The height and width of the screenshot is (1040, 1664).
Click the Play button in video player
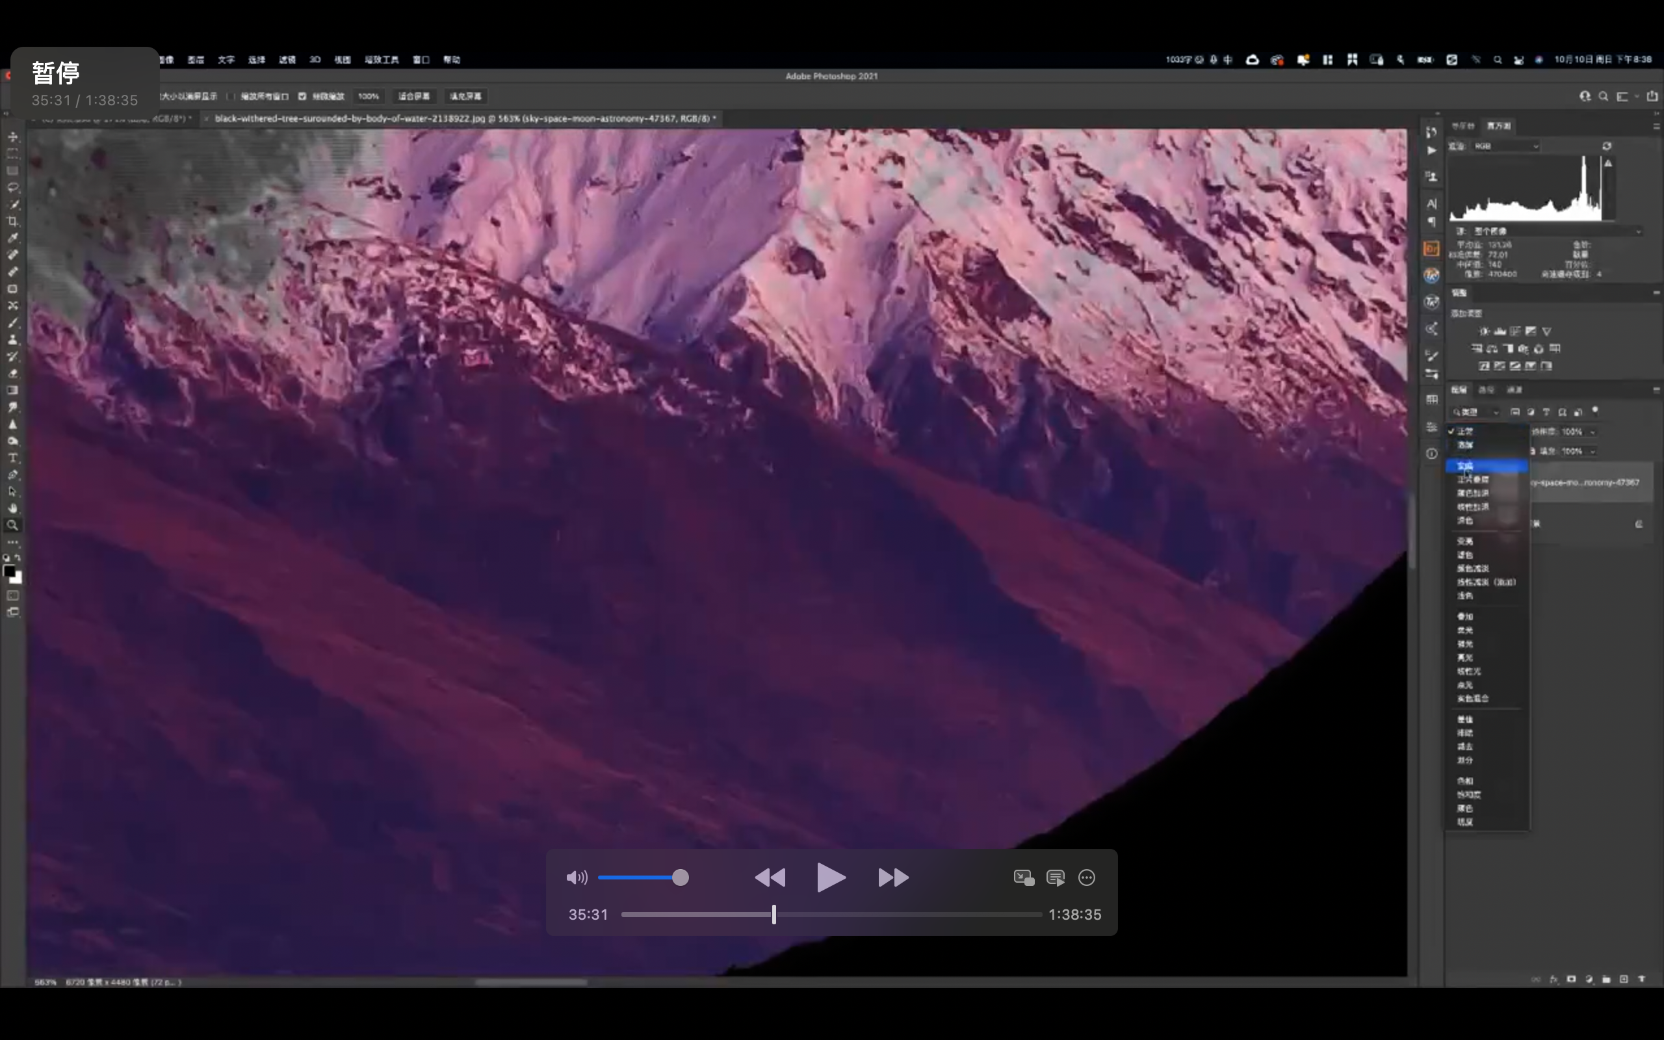(x=831, y=877)
